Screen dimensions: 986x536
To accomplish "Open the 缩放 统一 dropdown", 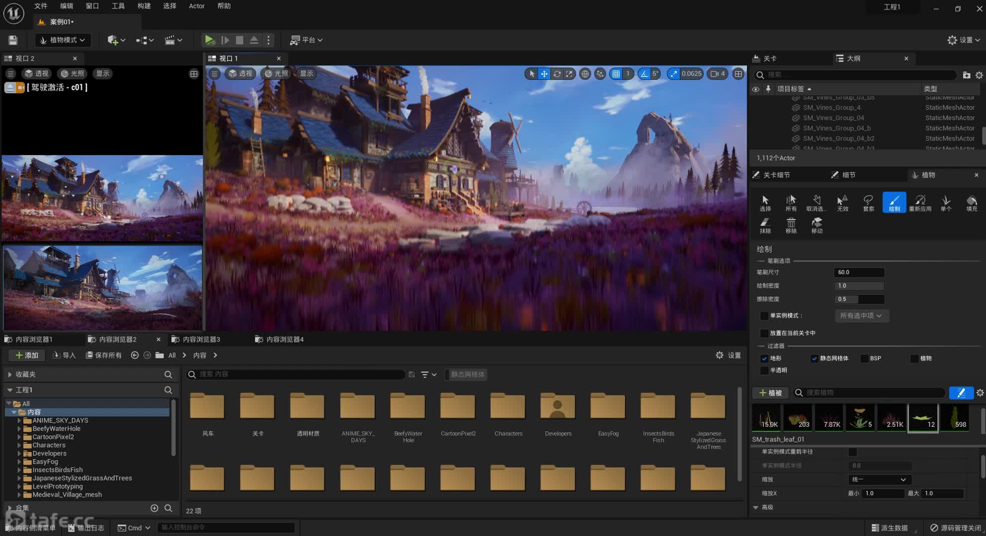I will [x=879, y=479].
